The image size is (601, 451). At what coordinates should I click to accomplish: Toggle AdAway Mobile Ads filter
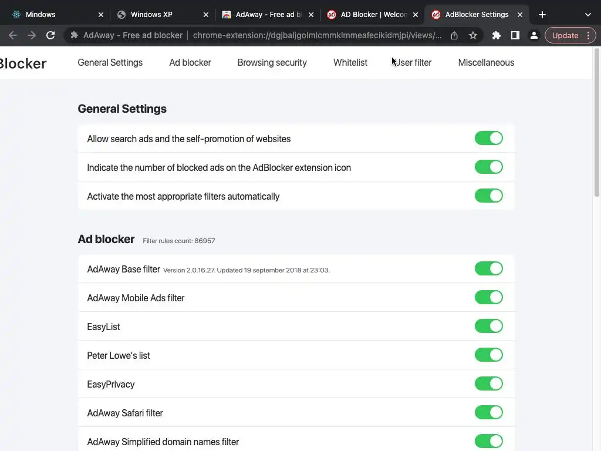488,297
